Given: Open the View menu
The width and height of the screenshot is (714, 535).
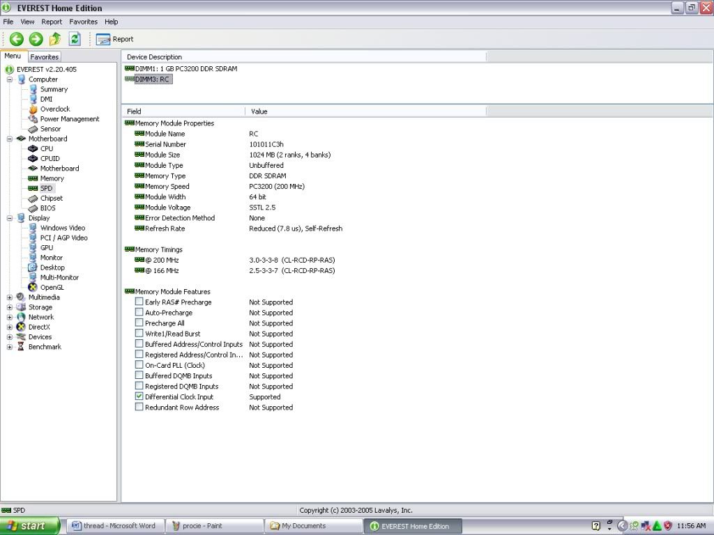Looking at the screenshot, I should (x=27, y=22).
